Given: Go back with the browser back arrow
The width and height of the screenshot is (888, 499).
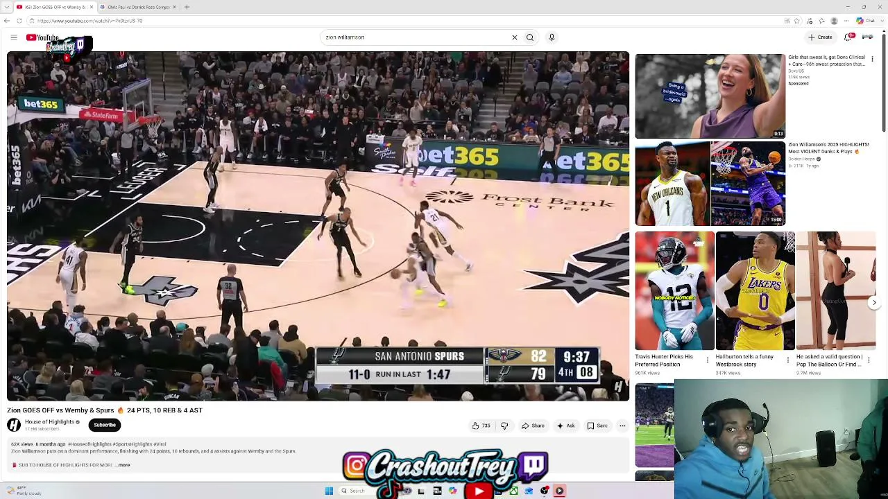Looking at the screenshot, I should [7, 21].
